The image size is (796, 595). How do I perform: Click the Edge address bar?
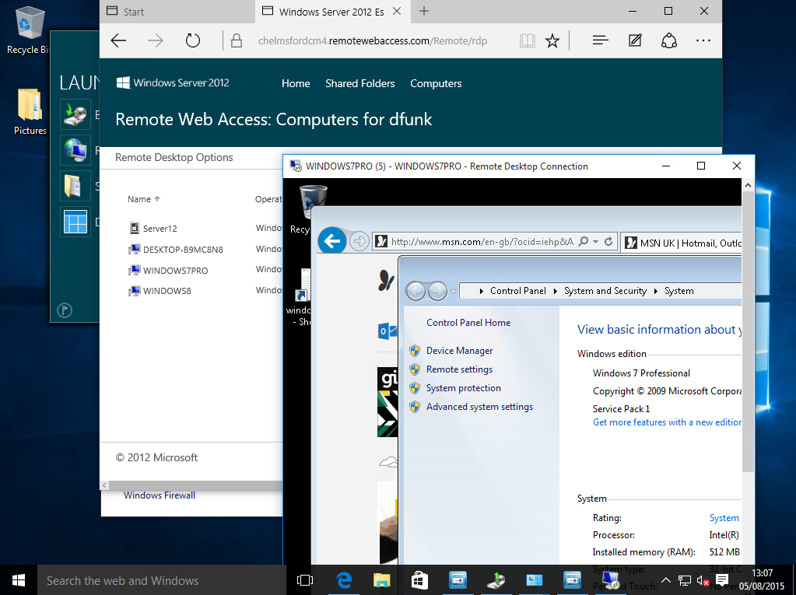click(372, 41)
